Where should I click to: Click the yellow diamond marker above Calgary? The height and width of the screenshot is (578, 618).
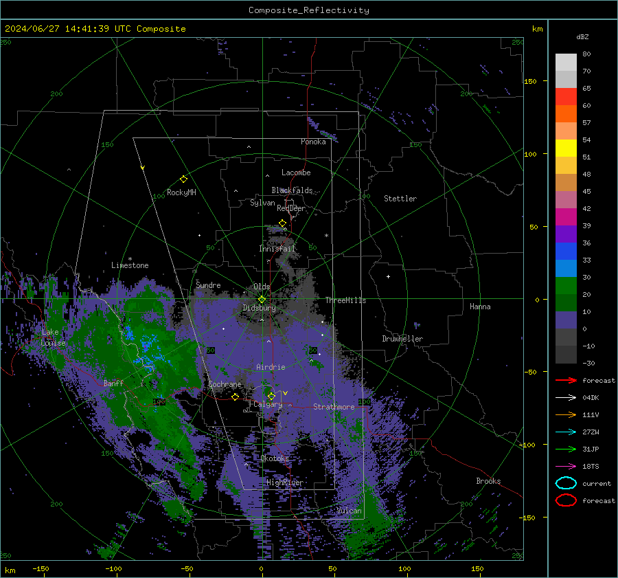tap(271, 396)
